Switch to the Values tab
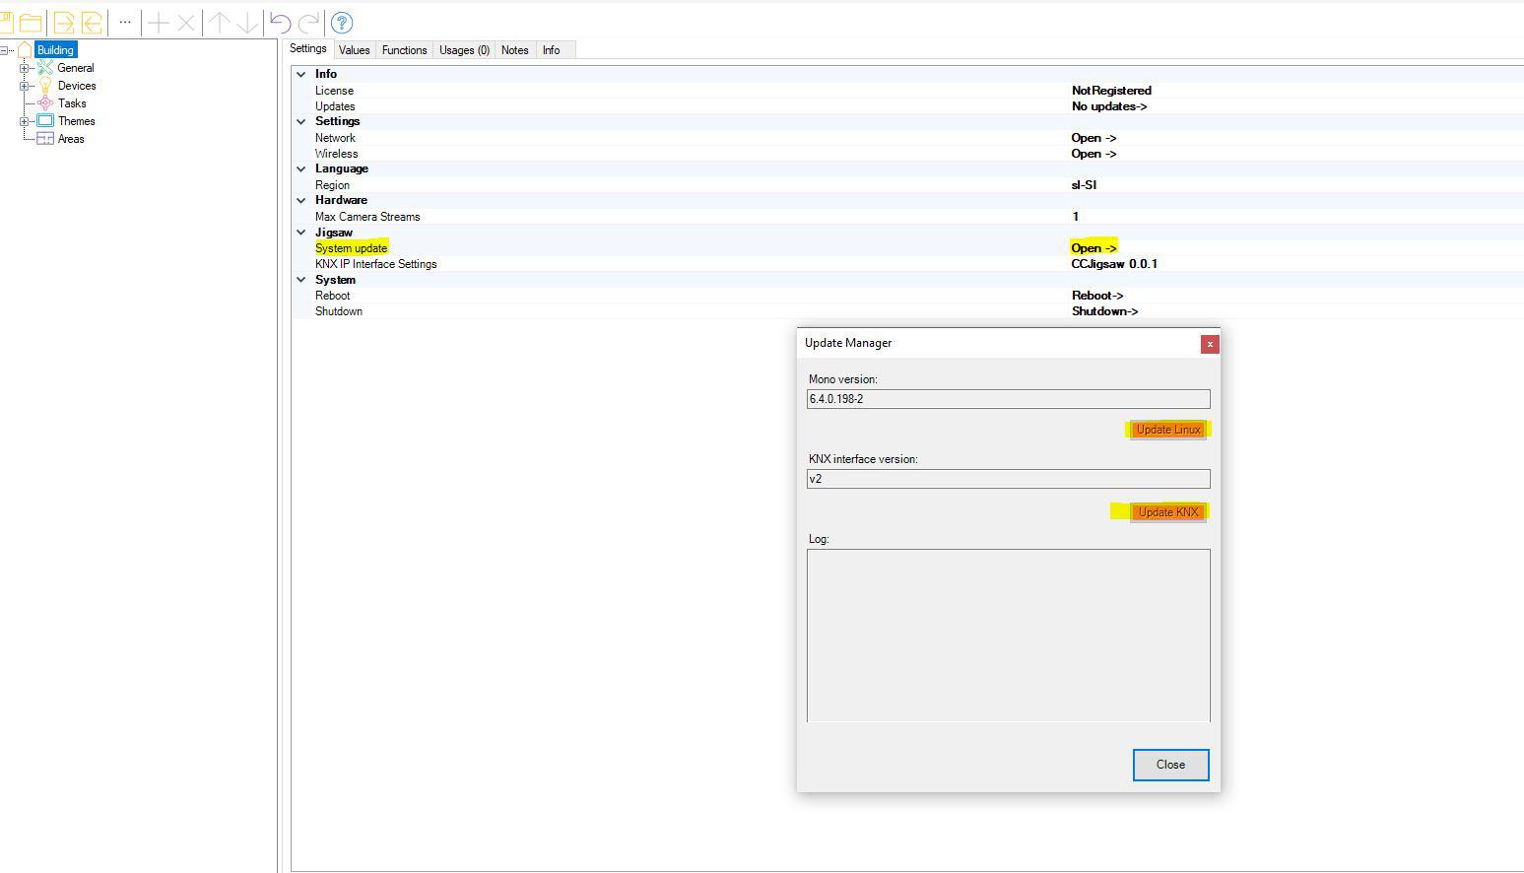Screen dimensions: 1524x873 click(x=354, y=50)
